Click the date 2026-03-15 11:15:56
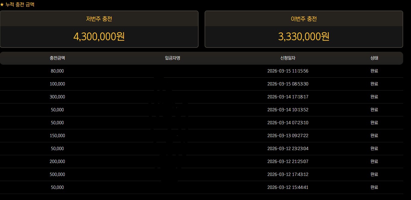 pyautogui.click(x=288, y=71)
